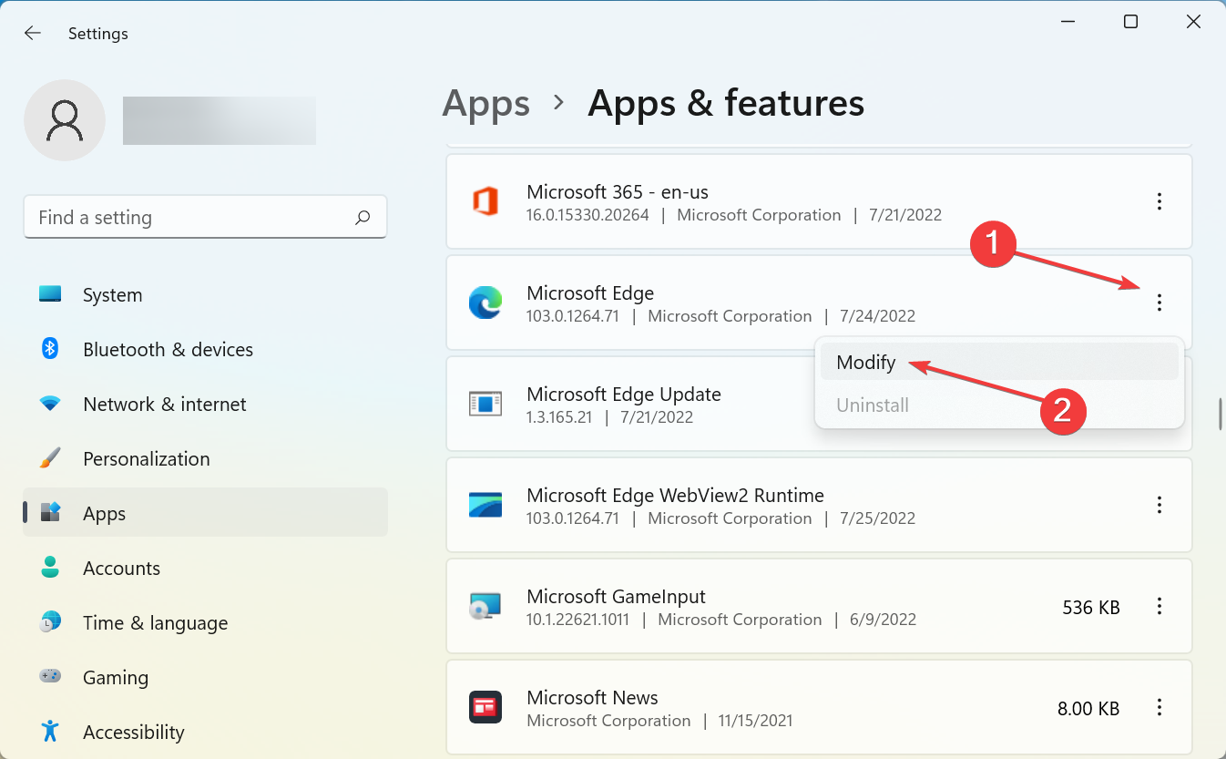Click the Microsoft Edge app name
This screenshot has width=1226, height=759.
coord(590,293)
